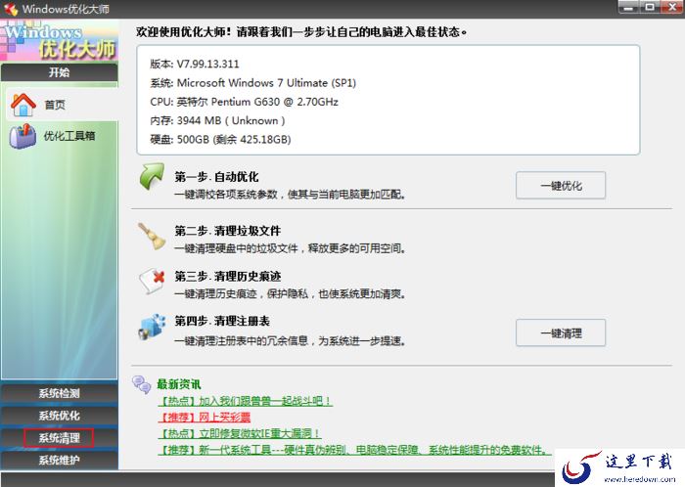This screenshot has height=487, width=685.
Task: Open the 系统清理 sidebar section
Action: pos(60,438)
